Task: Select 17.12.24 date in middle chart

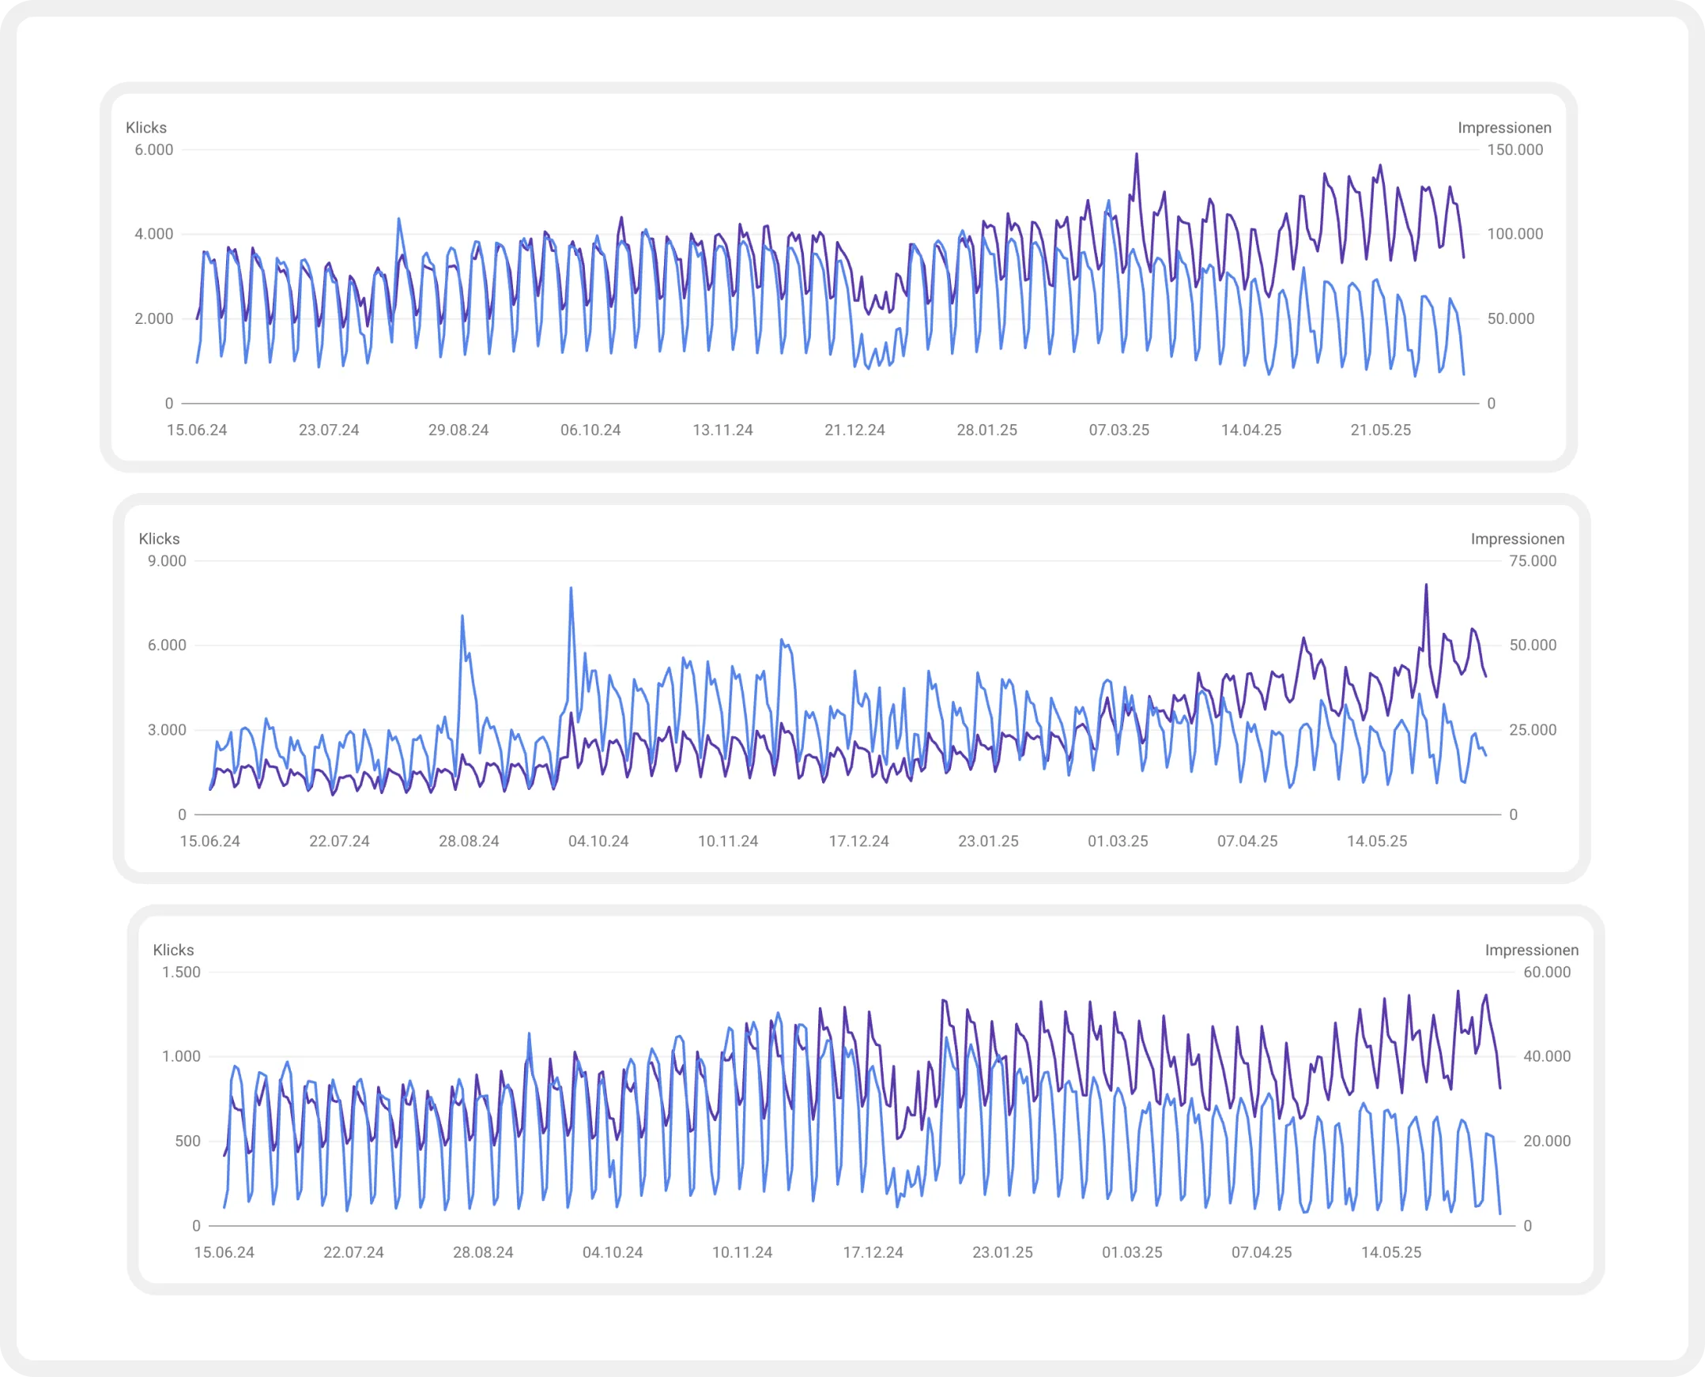Action: pos(858,841)
